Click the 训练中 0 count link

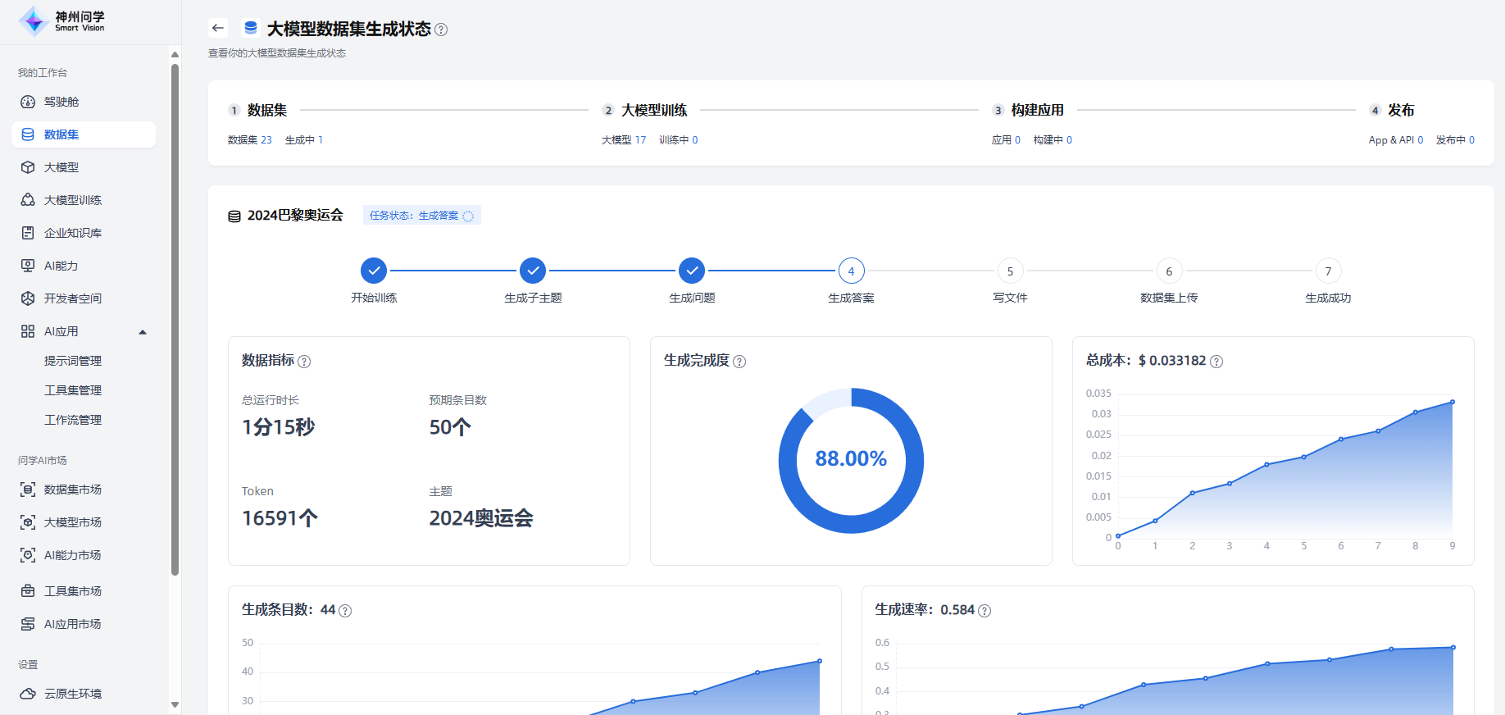click(679, 140)
